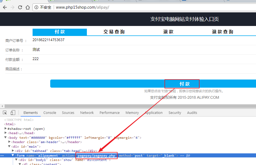Switch to the 退款查询 tab
The height and width of the screenshot is (165, 256).
pyautogui.click(x=223, y=32)
